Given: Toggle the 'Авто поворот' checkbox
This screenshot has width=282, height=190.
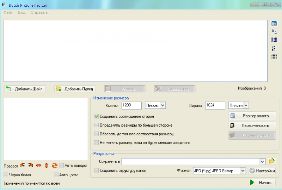Looking at the screenshot, I should pyautogui.click(x=62, y=165).
